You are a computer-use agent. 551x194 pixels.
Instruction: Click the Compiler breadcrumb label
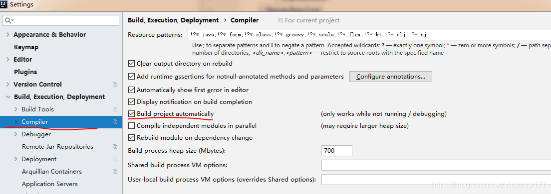[x=245, y=20]
